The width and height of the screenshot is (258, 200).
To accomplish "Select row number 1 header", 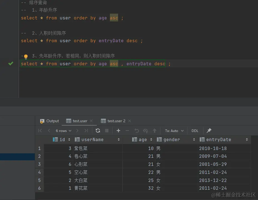I will (39, 148).
